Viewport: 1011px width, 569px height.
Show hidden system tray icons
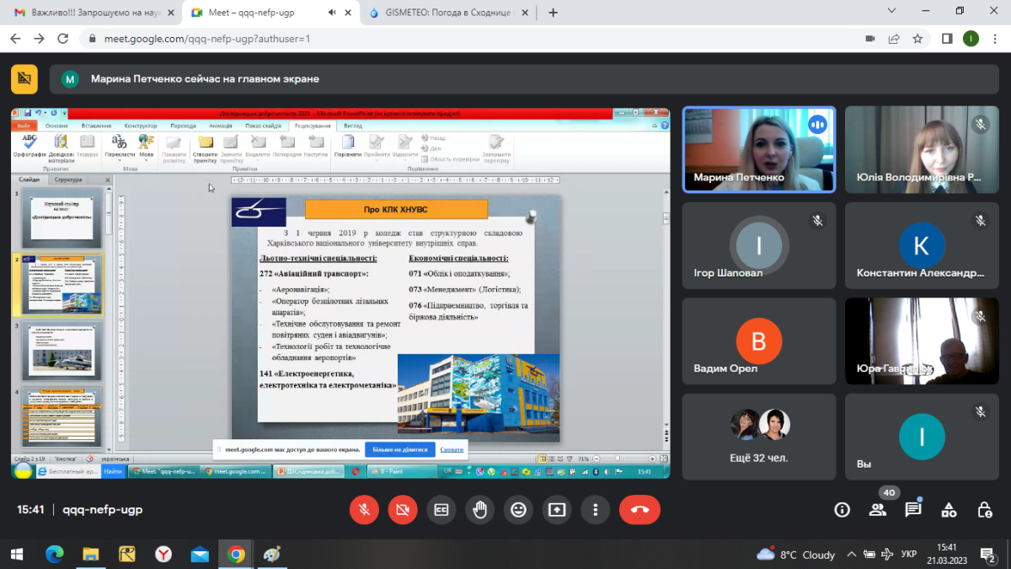851,555
